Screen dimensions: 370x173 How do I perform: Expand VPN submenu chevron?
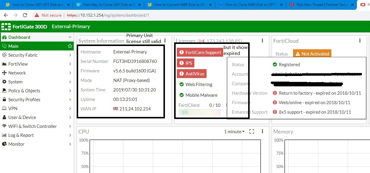(x=70, y=108)
